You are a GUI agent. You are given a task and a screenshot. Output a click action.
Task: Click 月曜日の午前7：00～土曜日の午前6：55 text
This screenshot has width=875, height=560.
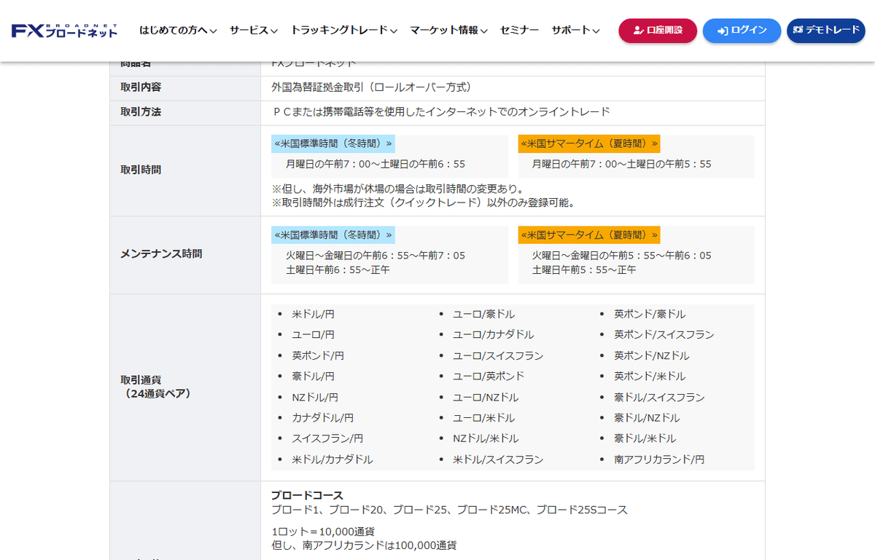coord(376,164)
